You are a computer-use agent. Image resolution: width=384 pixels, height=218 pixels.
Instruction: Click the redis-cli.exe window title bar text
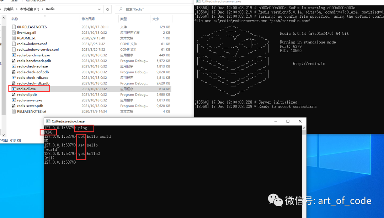pyautogui.click(x=68, y=121)
